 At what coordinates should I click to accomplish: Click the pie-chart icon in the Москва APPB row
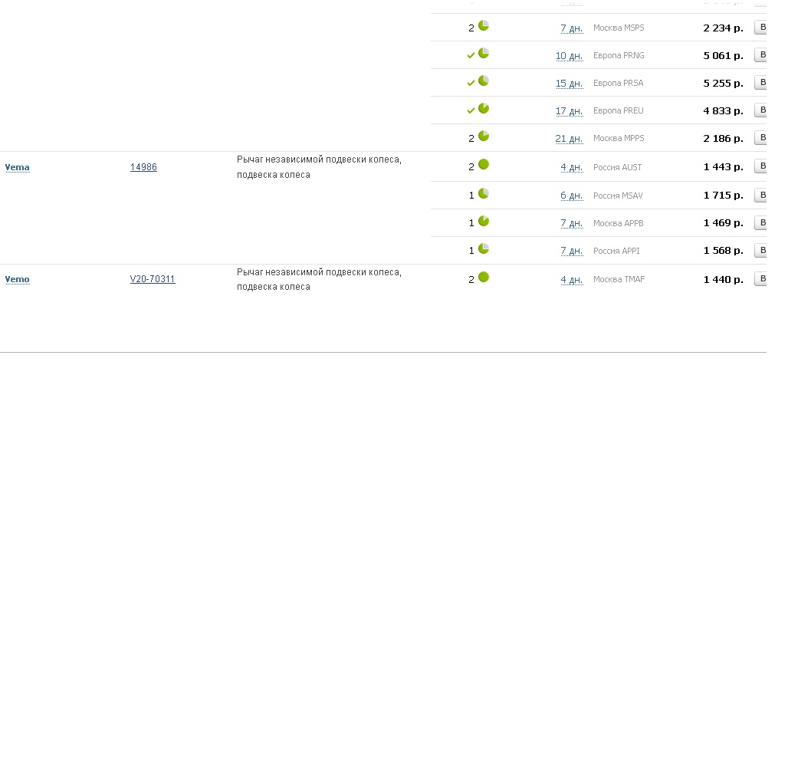(484, 221)
